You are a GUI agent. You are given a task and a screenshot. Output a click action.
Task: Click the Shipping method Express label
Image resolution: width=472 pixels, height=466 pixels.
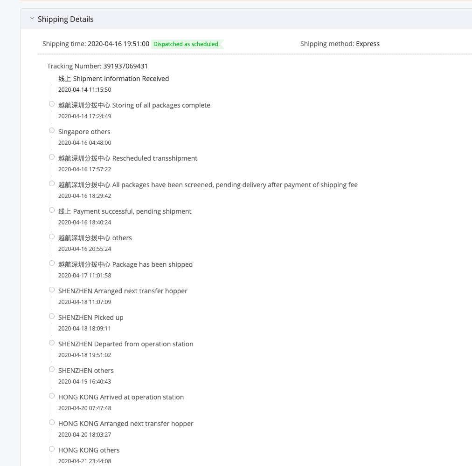(340, 44)
